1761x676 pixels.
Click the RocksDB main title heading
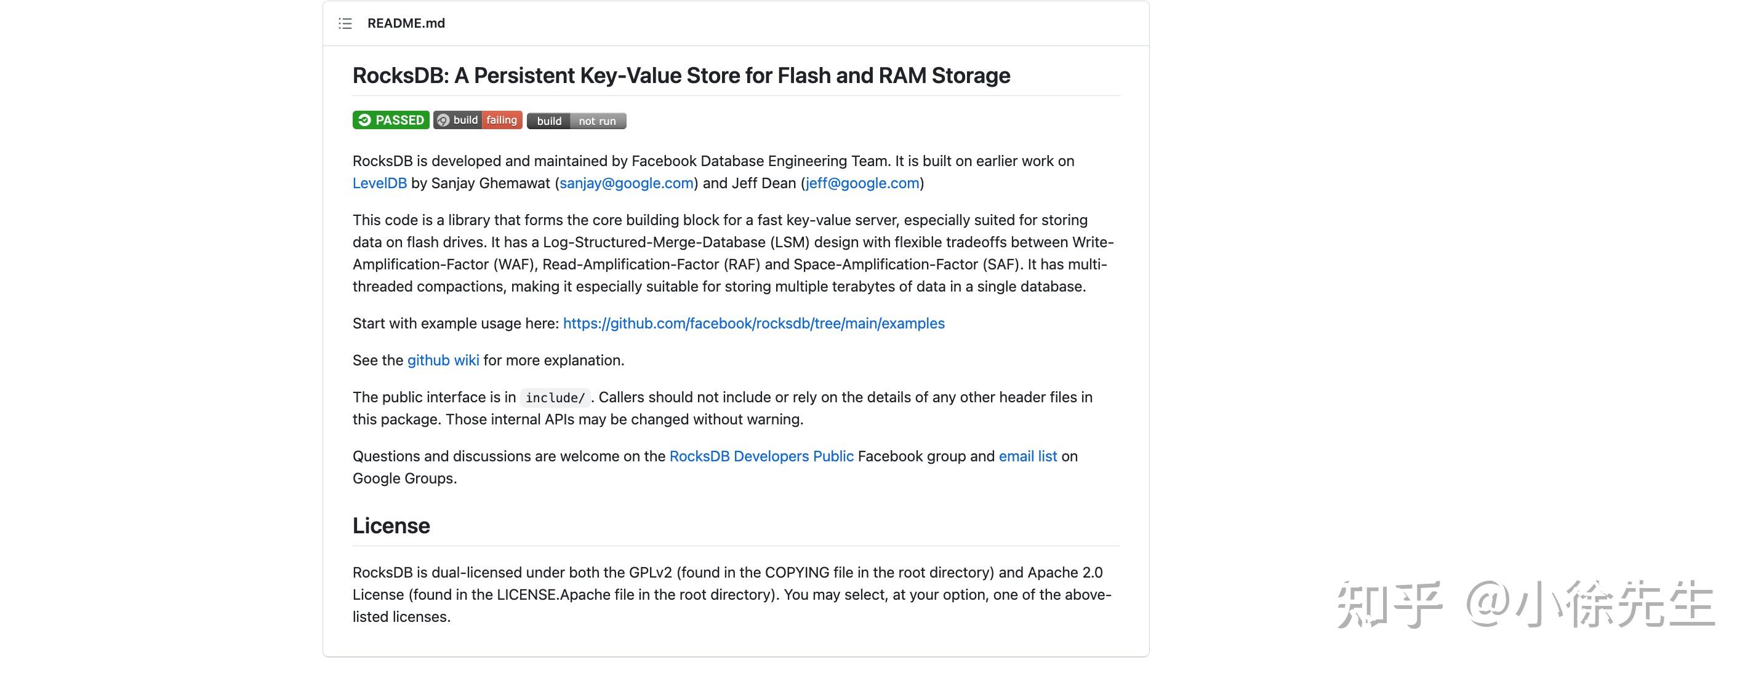pos(681,75)
